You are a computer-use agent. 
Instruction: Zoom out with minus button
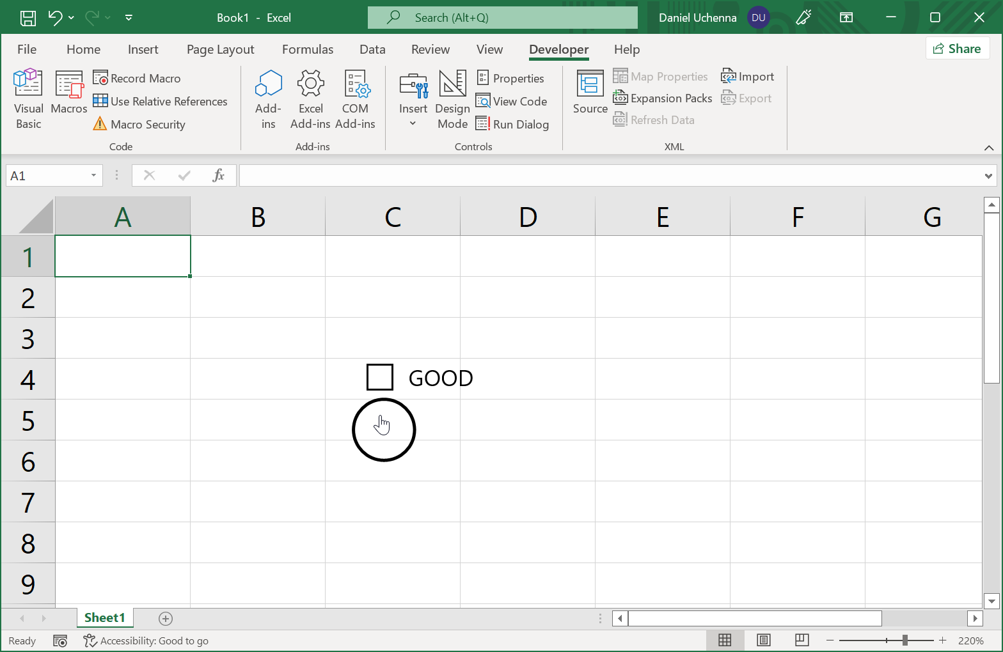tap(830, 640)
